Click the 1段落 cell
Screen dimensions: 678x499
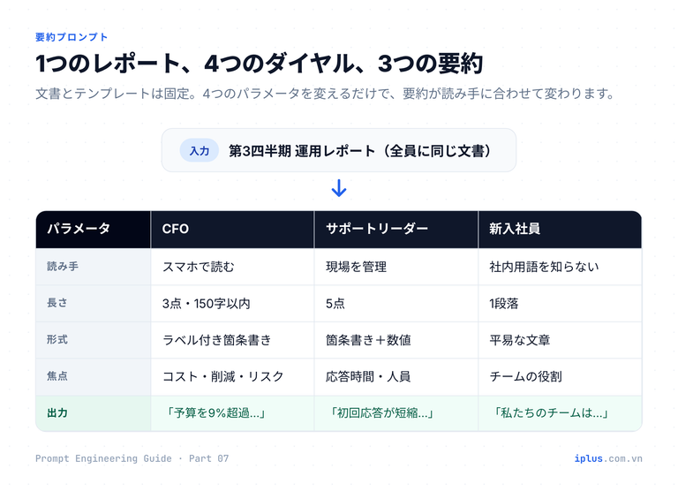tap(560, 303)
